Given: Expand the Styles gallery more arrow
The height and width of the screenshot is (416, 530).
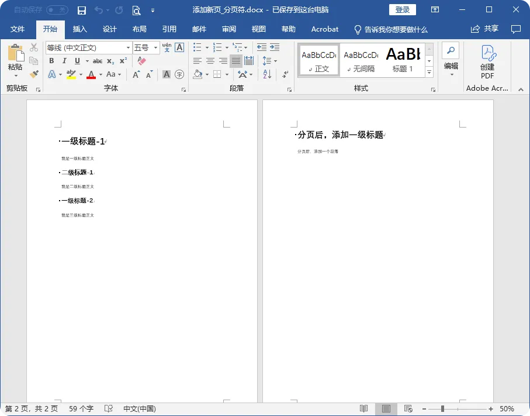Looking at the screenshot, I should coord(429,72).
